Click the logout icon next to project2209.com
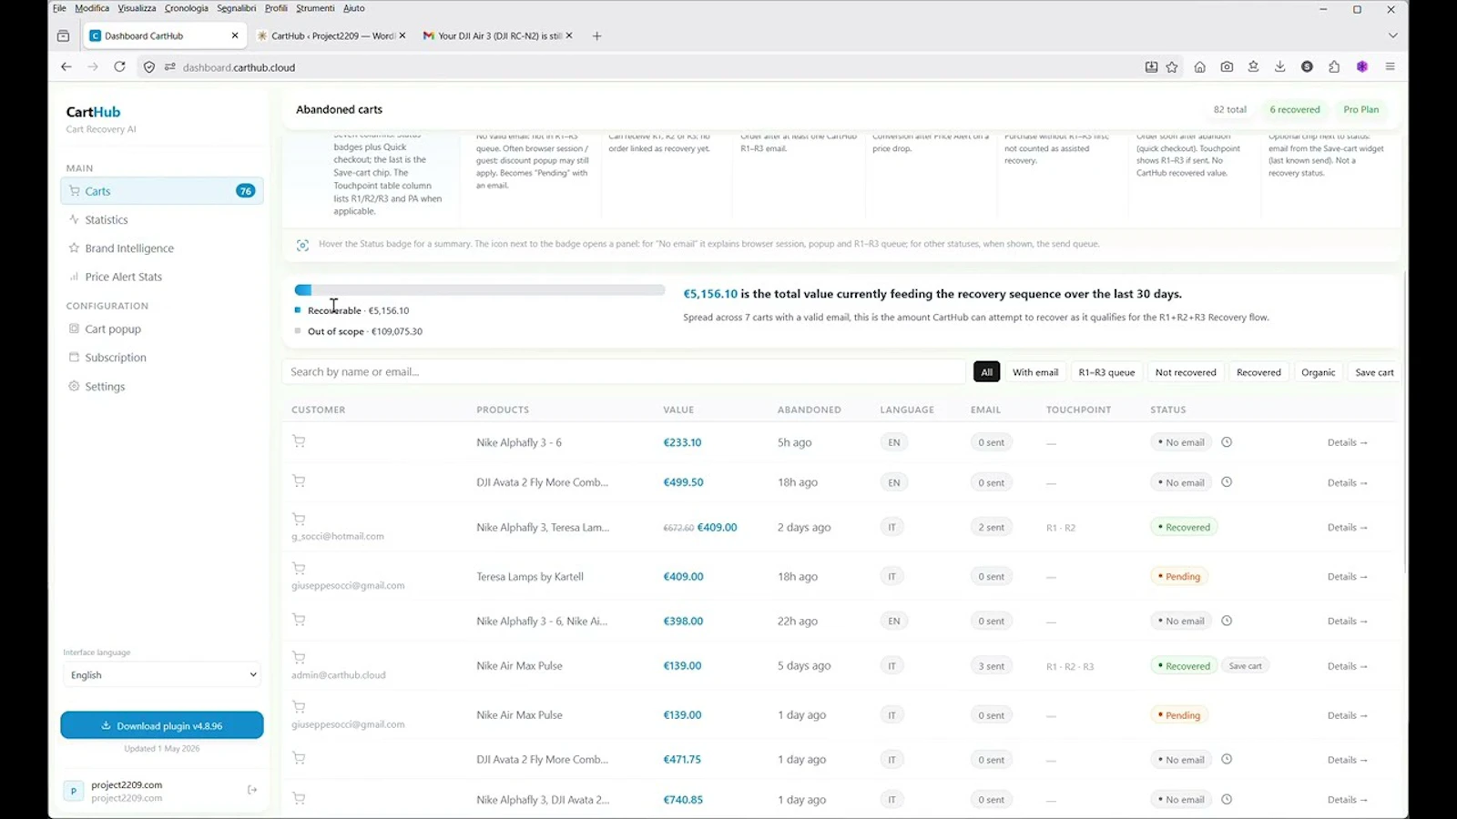Screen dimensions: 1457x819 point(252,790)
